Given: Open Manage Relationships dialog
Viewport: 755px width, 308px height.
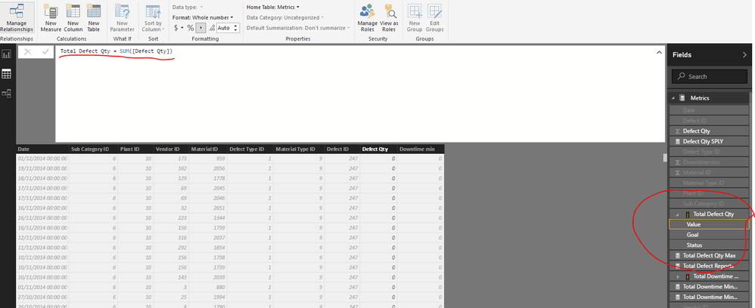Looking at the screenshot, I should click(x=15, y=17).
